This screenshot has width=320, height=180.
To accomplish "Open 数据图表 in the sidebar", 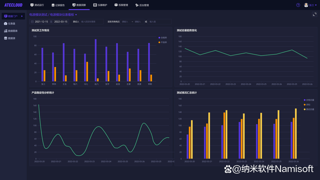I will tap(11, 31).
